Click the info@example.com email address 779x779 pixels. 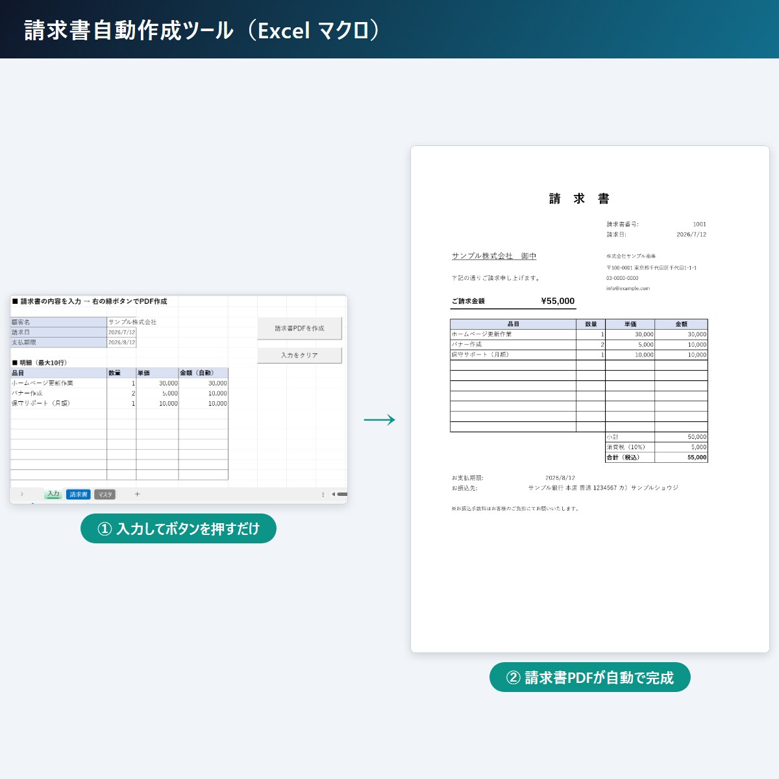tap(628, 288)
